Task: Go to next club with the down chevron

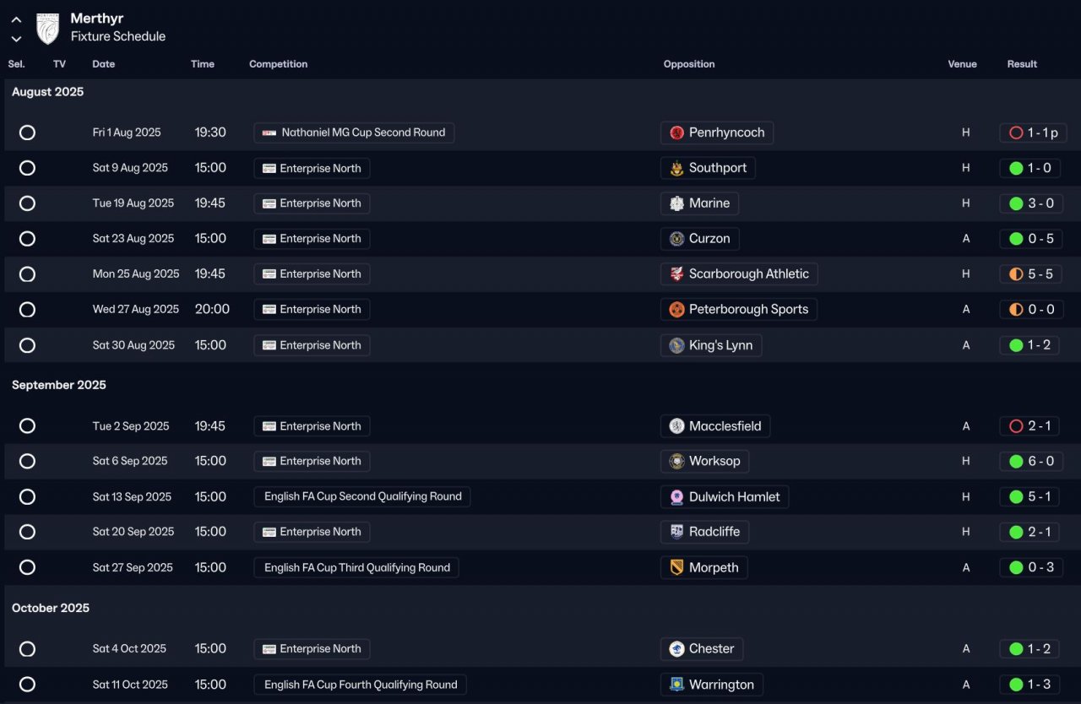Action: [16, 39]
